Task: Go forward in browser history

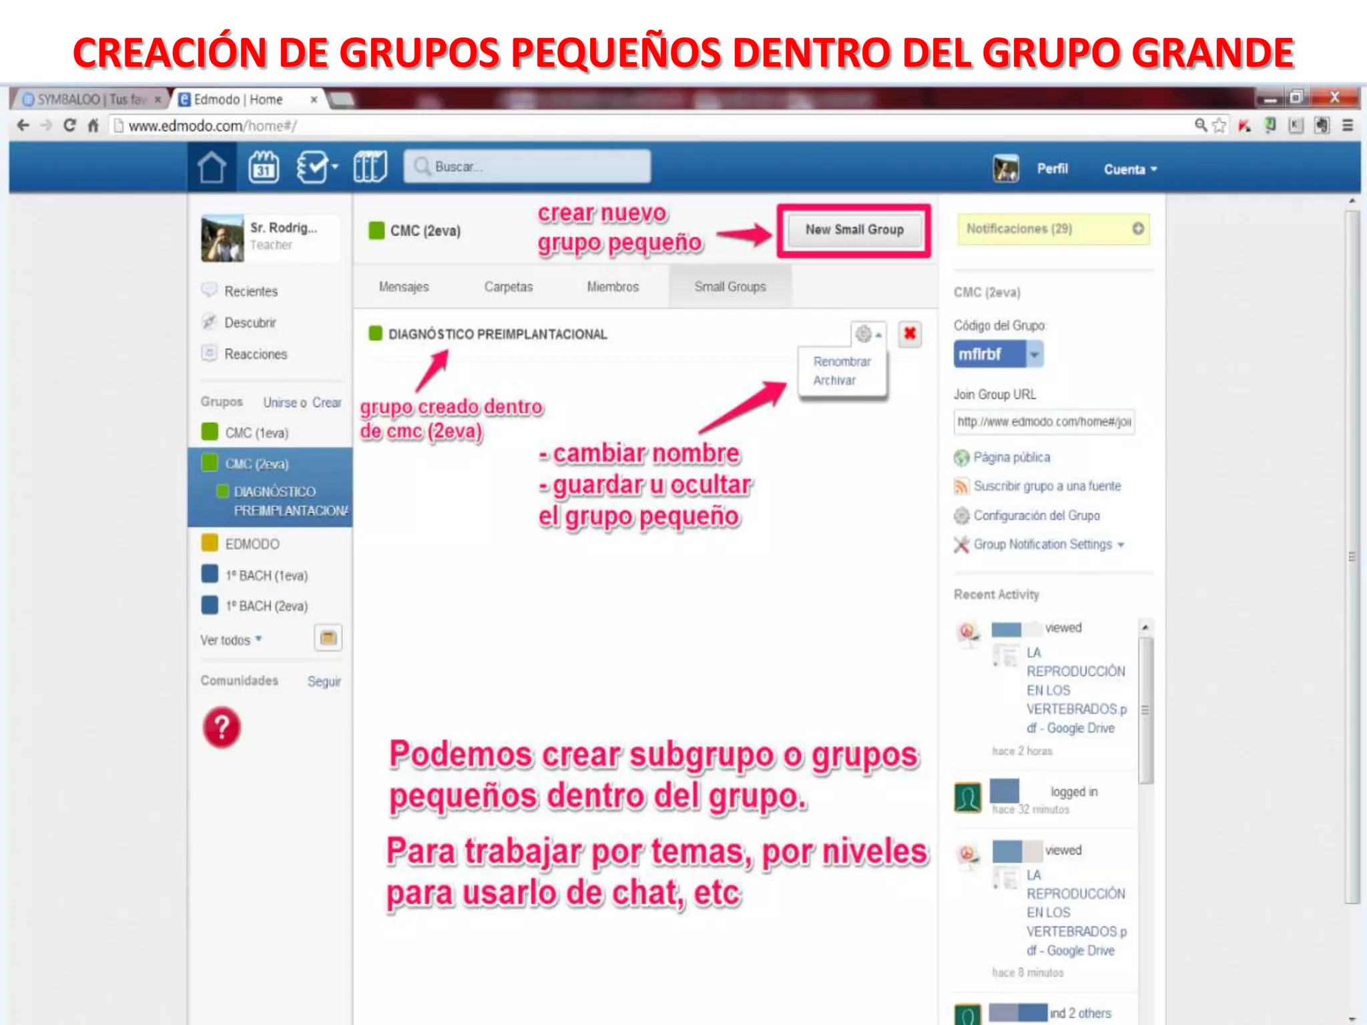Action: tap(46, 125)
